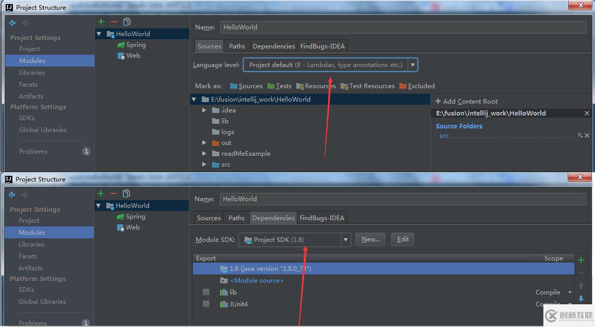Expand out folder
The height and width of the screenshot is (327, 595).
204,143
